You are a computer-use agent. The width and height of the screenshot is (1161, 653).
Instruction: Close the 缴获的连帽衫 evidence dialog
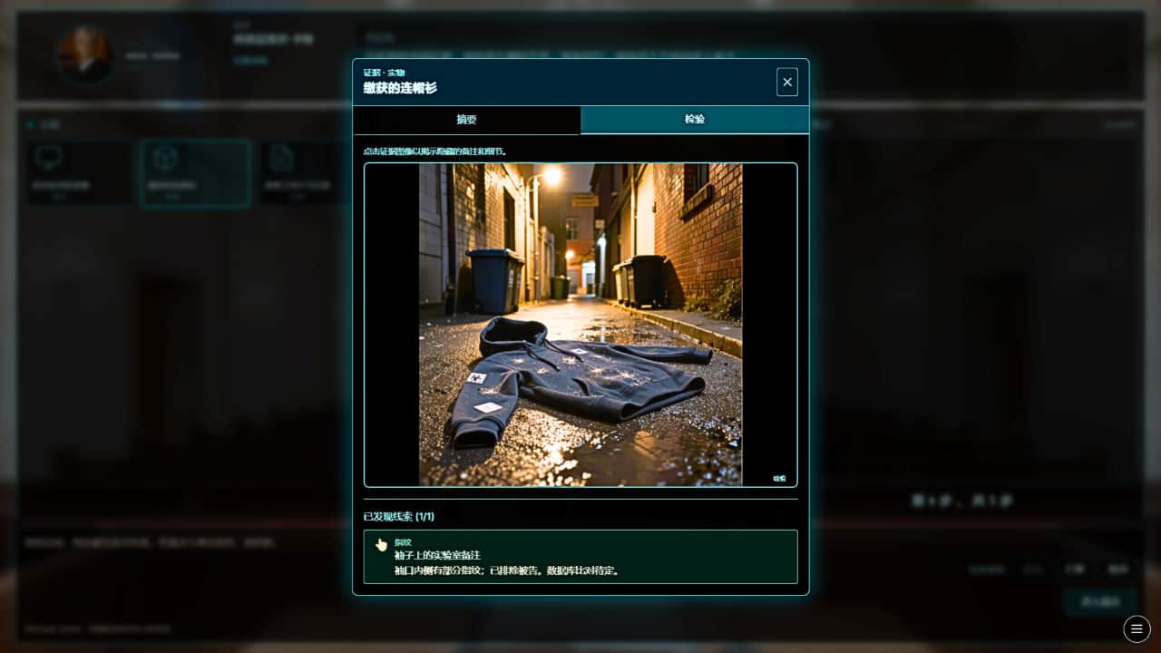786,82
